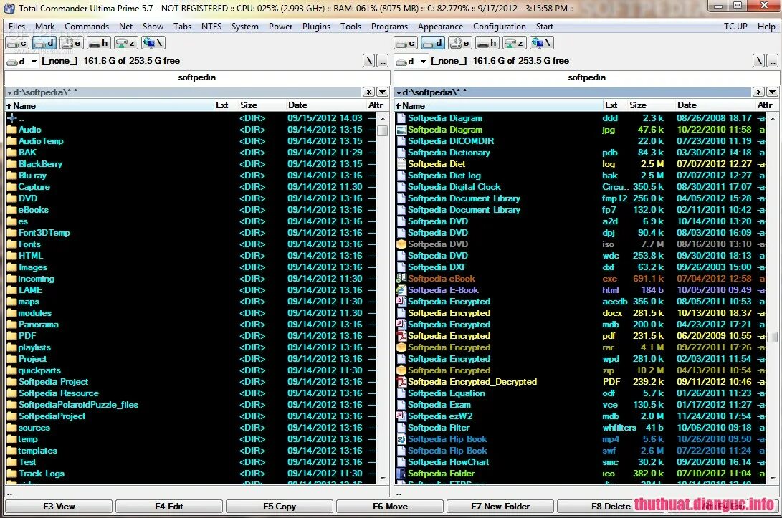
Task: Click the right panel vertical scrollbar thumb
Action: tap(772, 337)
